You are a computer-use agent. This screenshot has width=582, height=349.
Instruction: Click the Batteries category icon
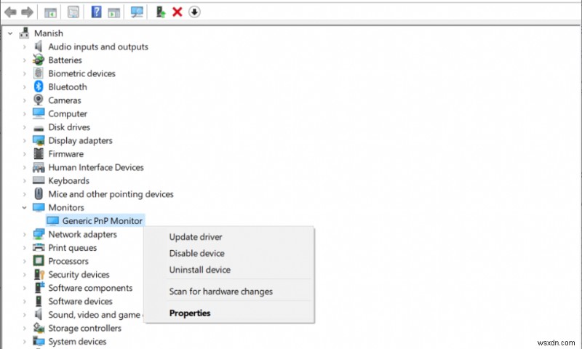(x=39, y=60)
